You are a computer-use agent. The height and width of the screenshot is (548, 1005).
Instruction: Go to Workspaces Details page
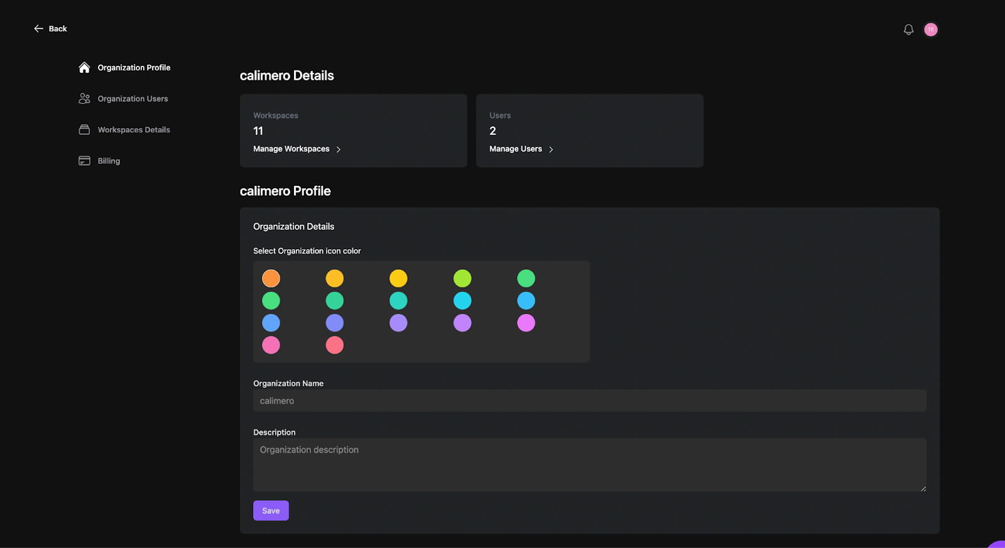click(x=134, y=130)
